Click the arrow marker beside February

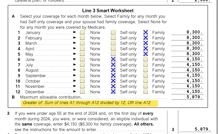click(x=74, y=38)
